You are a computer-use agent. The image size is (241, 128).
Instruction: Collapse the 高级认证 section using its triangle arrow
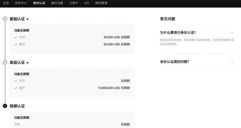[27, 62]
